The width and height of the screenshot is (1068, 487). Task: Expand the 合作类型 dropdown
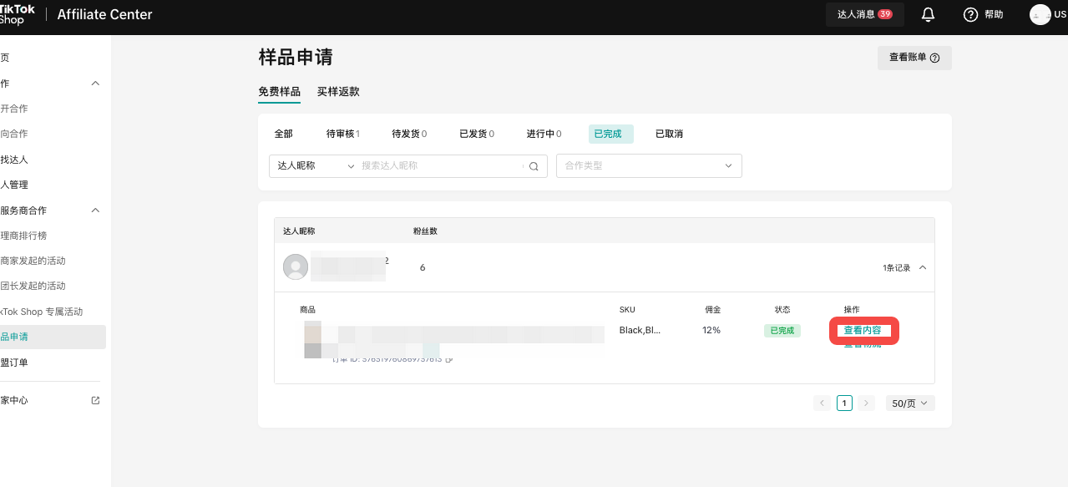tap(649, 166)
